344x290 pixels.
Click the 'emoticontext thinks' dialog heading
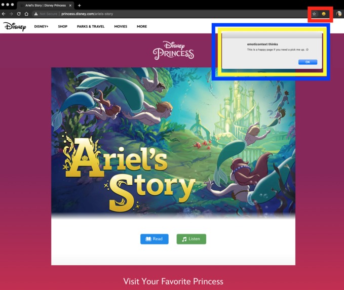point(262,44)
